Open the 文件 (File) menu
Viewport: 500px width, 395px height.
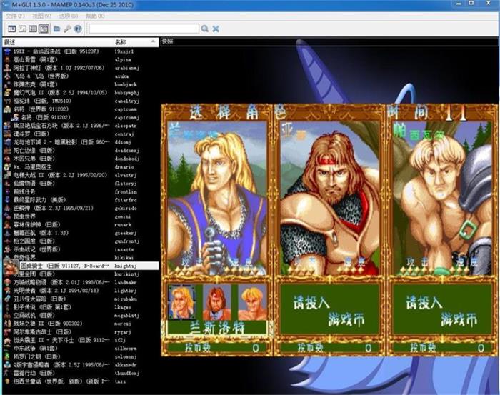(13, 15)
